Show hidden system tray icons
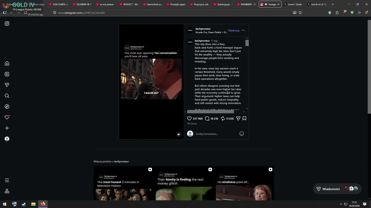Viewport: 371px width, 208px height. click(341, 204)
